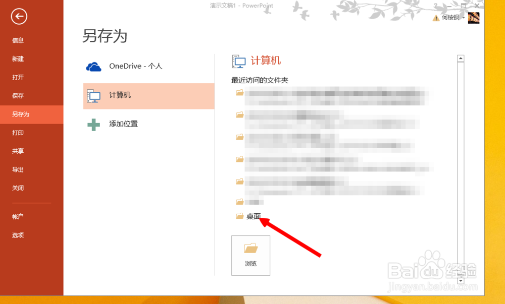Open the 新建 menu entry
The image size is (505, 304).
17,58
